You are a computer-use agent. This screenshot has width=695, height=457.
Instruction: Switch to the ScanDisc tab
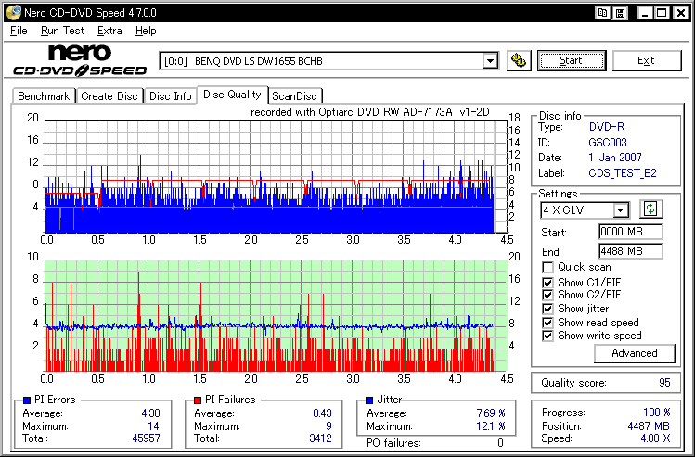(294, 96)
